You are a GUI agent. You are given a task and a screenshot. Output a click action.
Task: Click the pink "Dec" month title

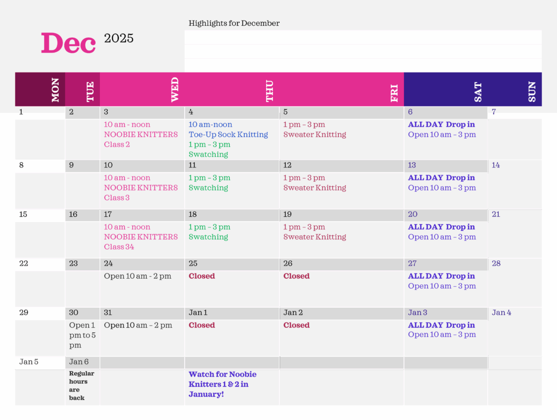[68, 43]
